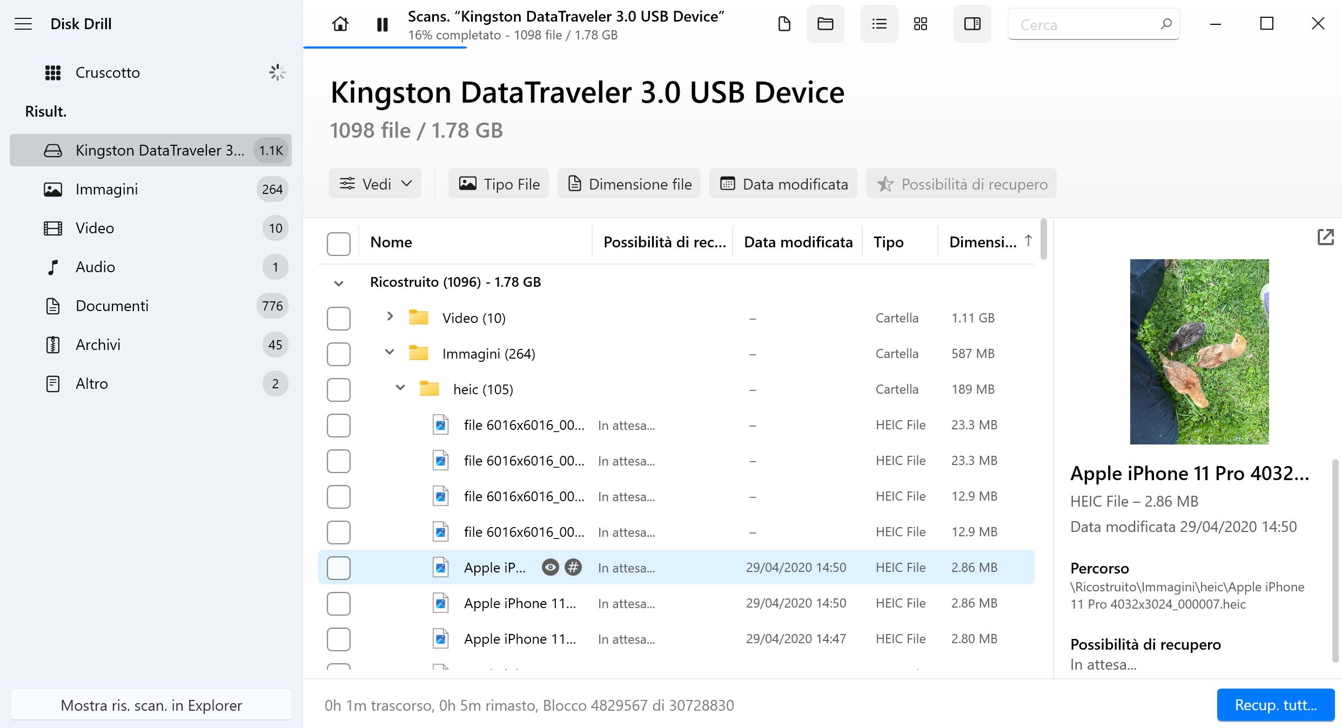Show Video category in sidebar

pyautogui.click(x=151, y=228)
